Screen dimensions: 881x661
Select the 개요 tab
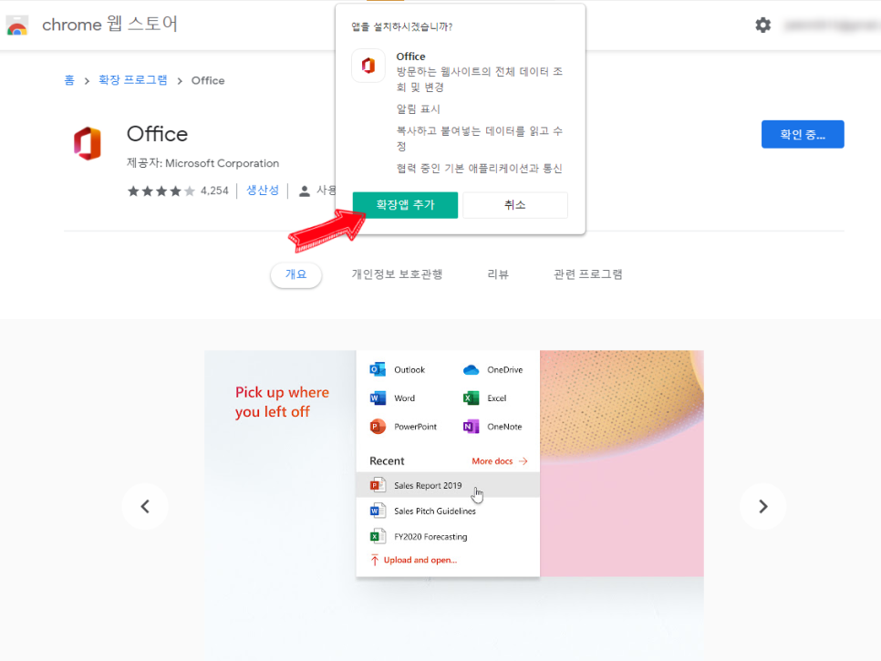point(295,275)
